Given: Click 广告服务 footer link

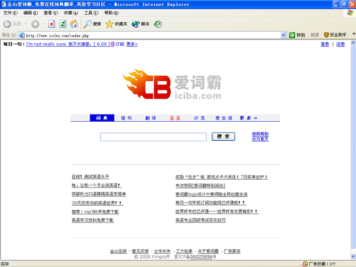Looking at the screenshot, I should (x=233, y=251).
